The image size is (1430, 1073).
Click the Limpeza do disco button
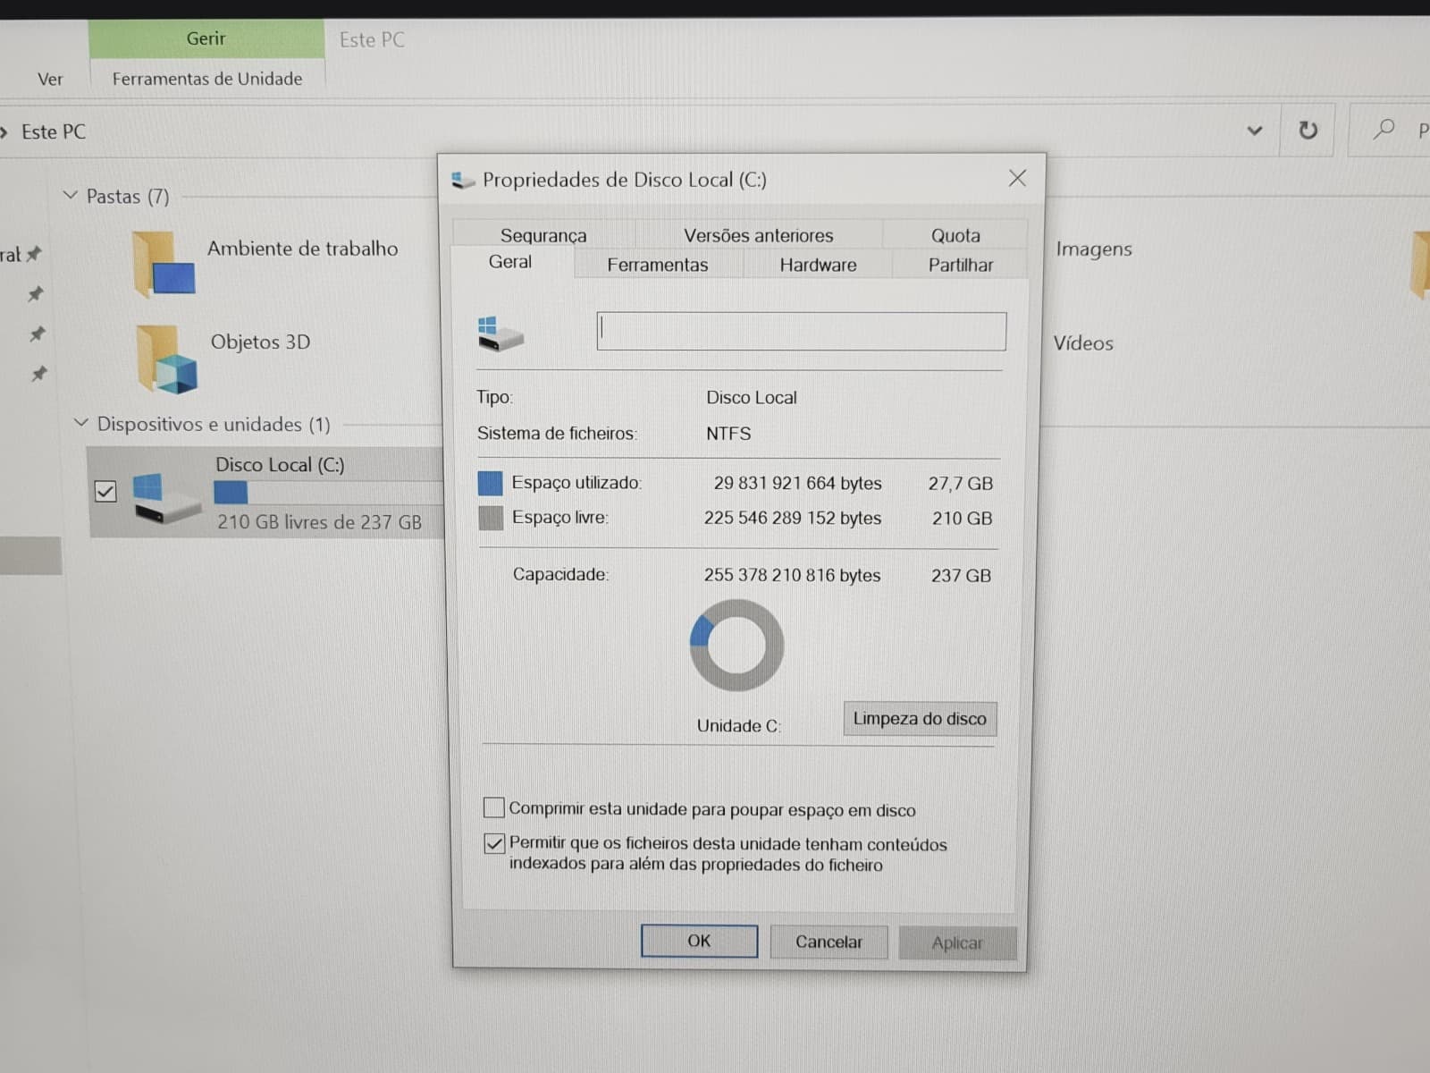920,718
